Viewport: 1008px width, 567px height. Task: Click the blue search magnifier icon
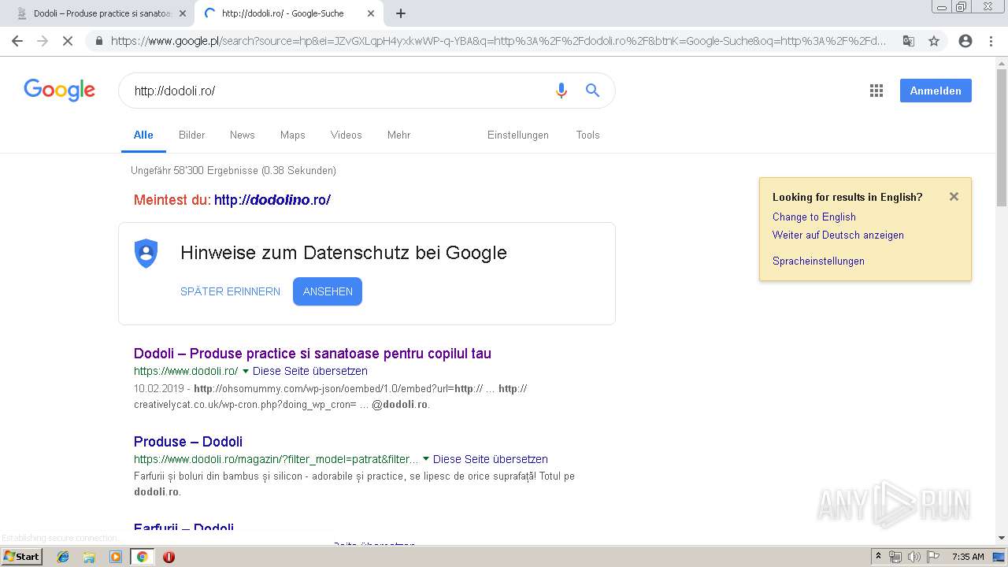[x=593, y=91]
